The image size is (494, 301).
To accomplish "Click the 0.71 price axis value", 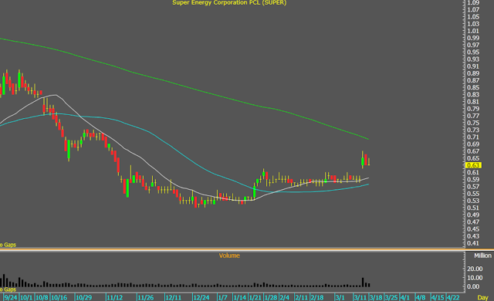I will (473, 137).
